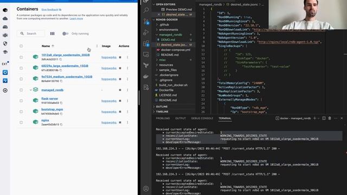Open Dev Environments icon in Docker sidebar

pyautogui.click(x=5, y=35)
